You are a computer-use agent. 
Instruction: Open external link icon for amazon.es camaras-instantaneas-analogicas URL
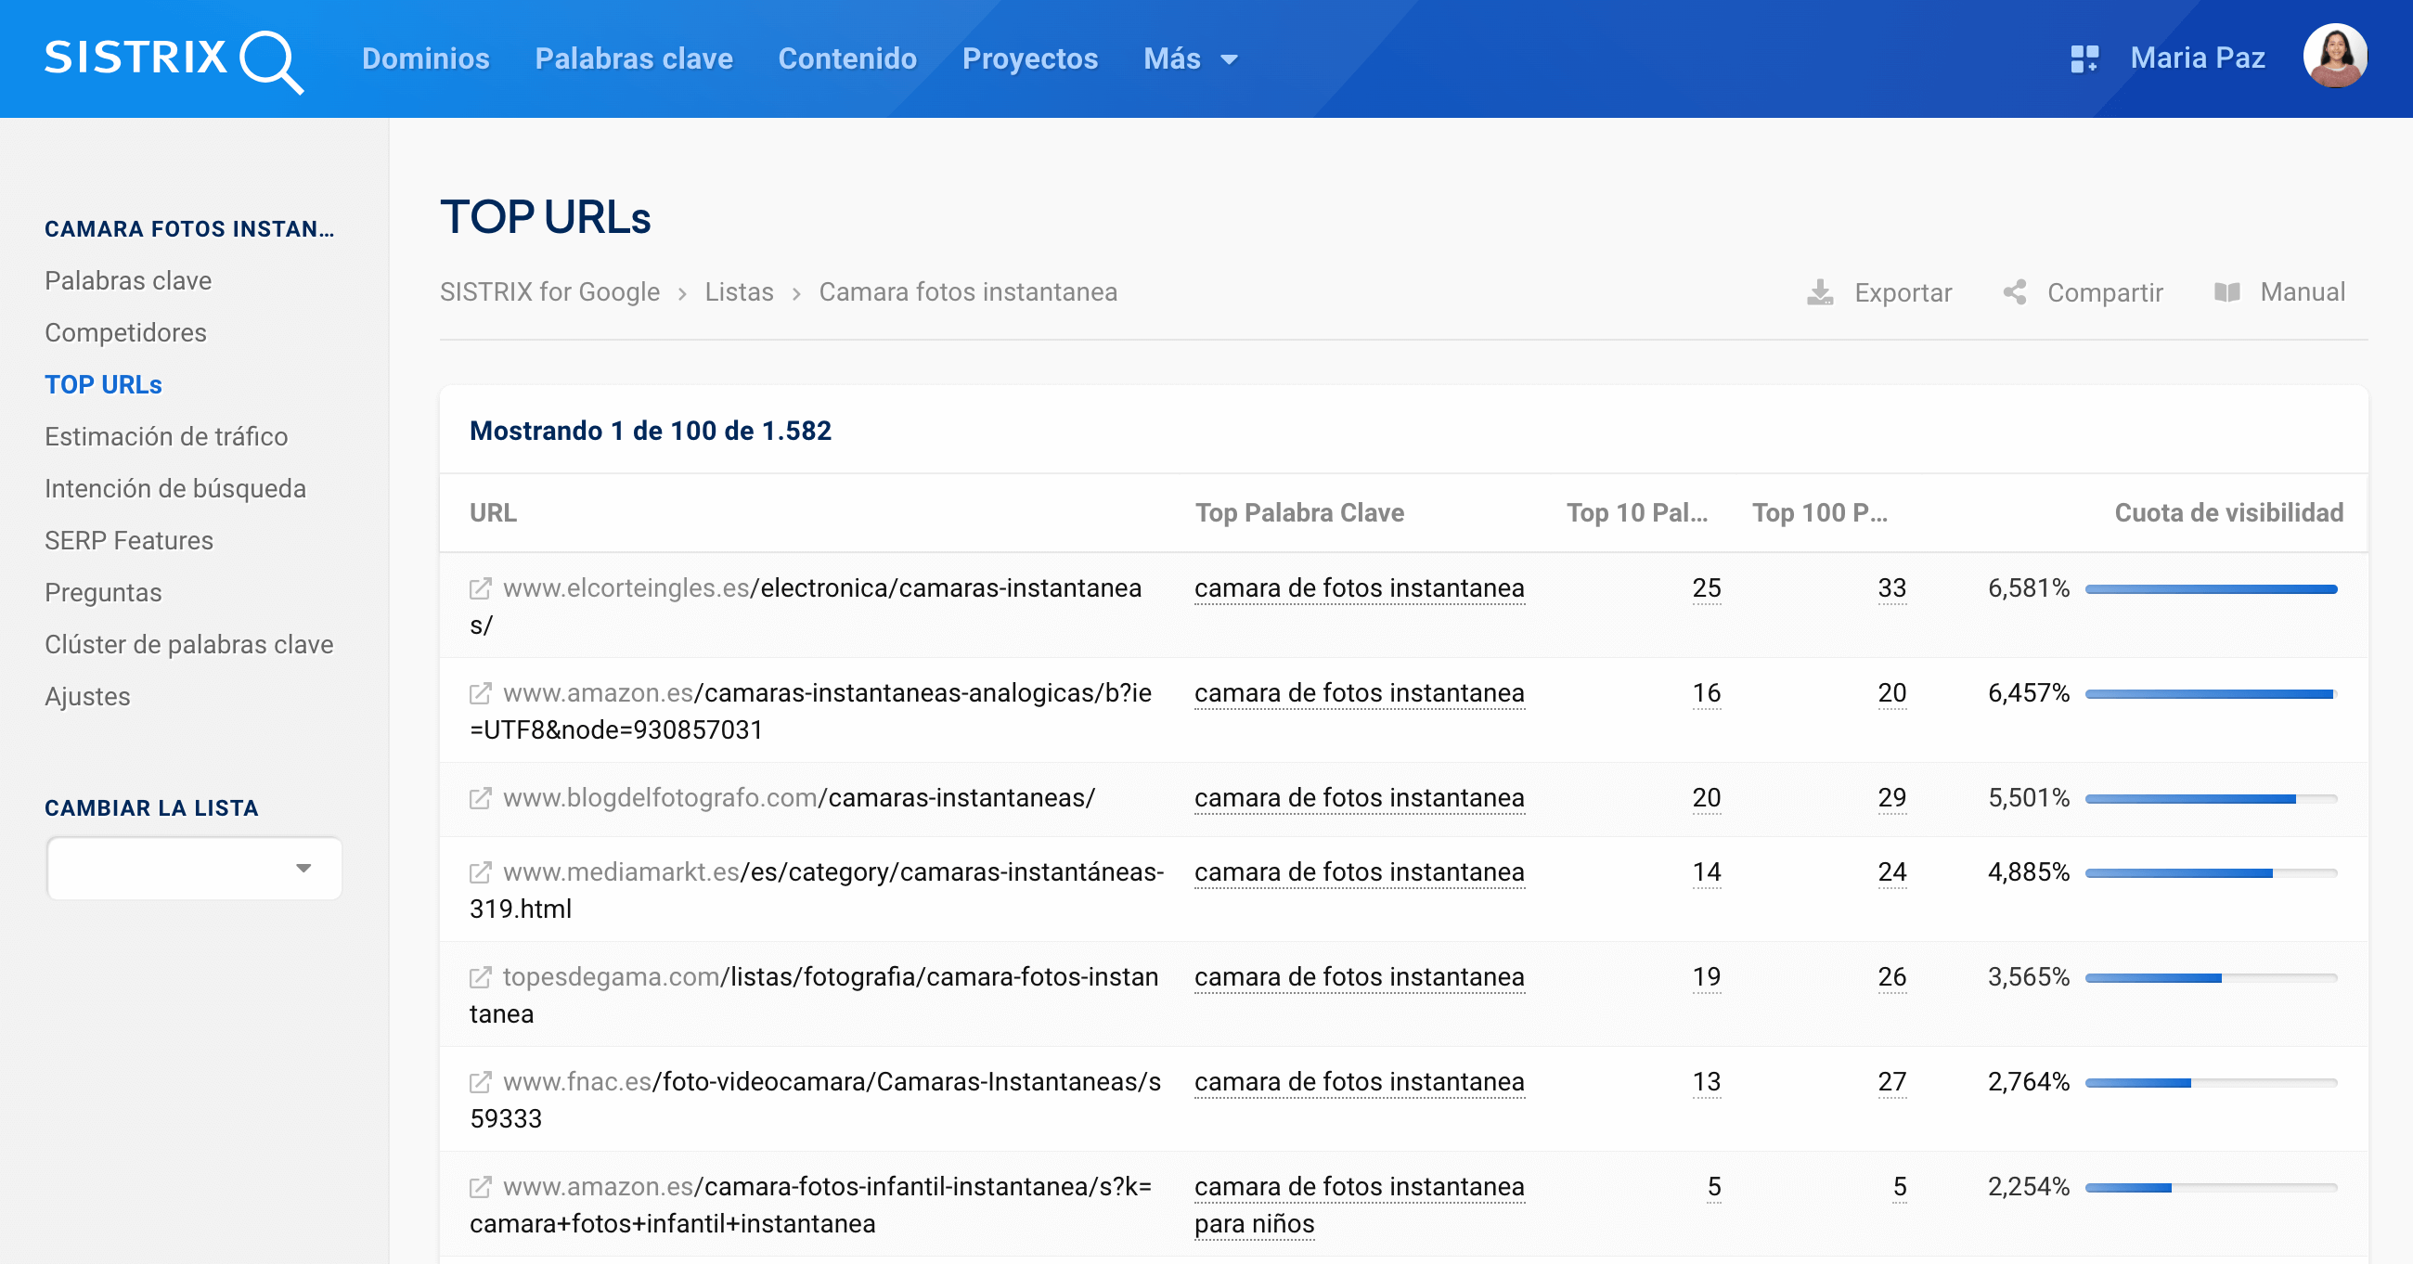coord(480,693)
